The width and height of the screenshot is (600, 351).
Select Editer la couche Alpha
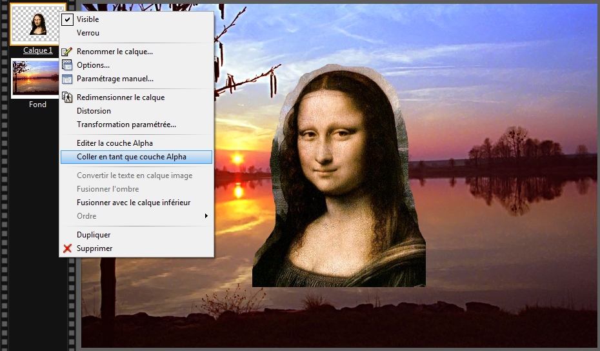[115, 143]
